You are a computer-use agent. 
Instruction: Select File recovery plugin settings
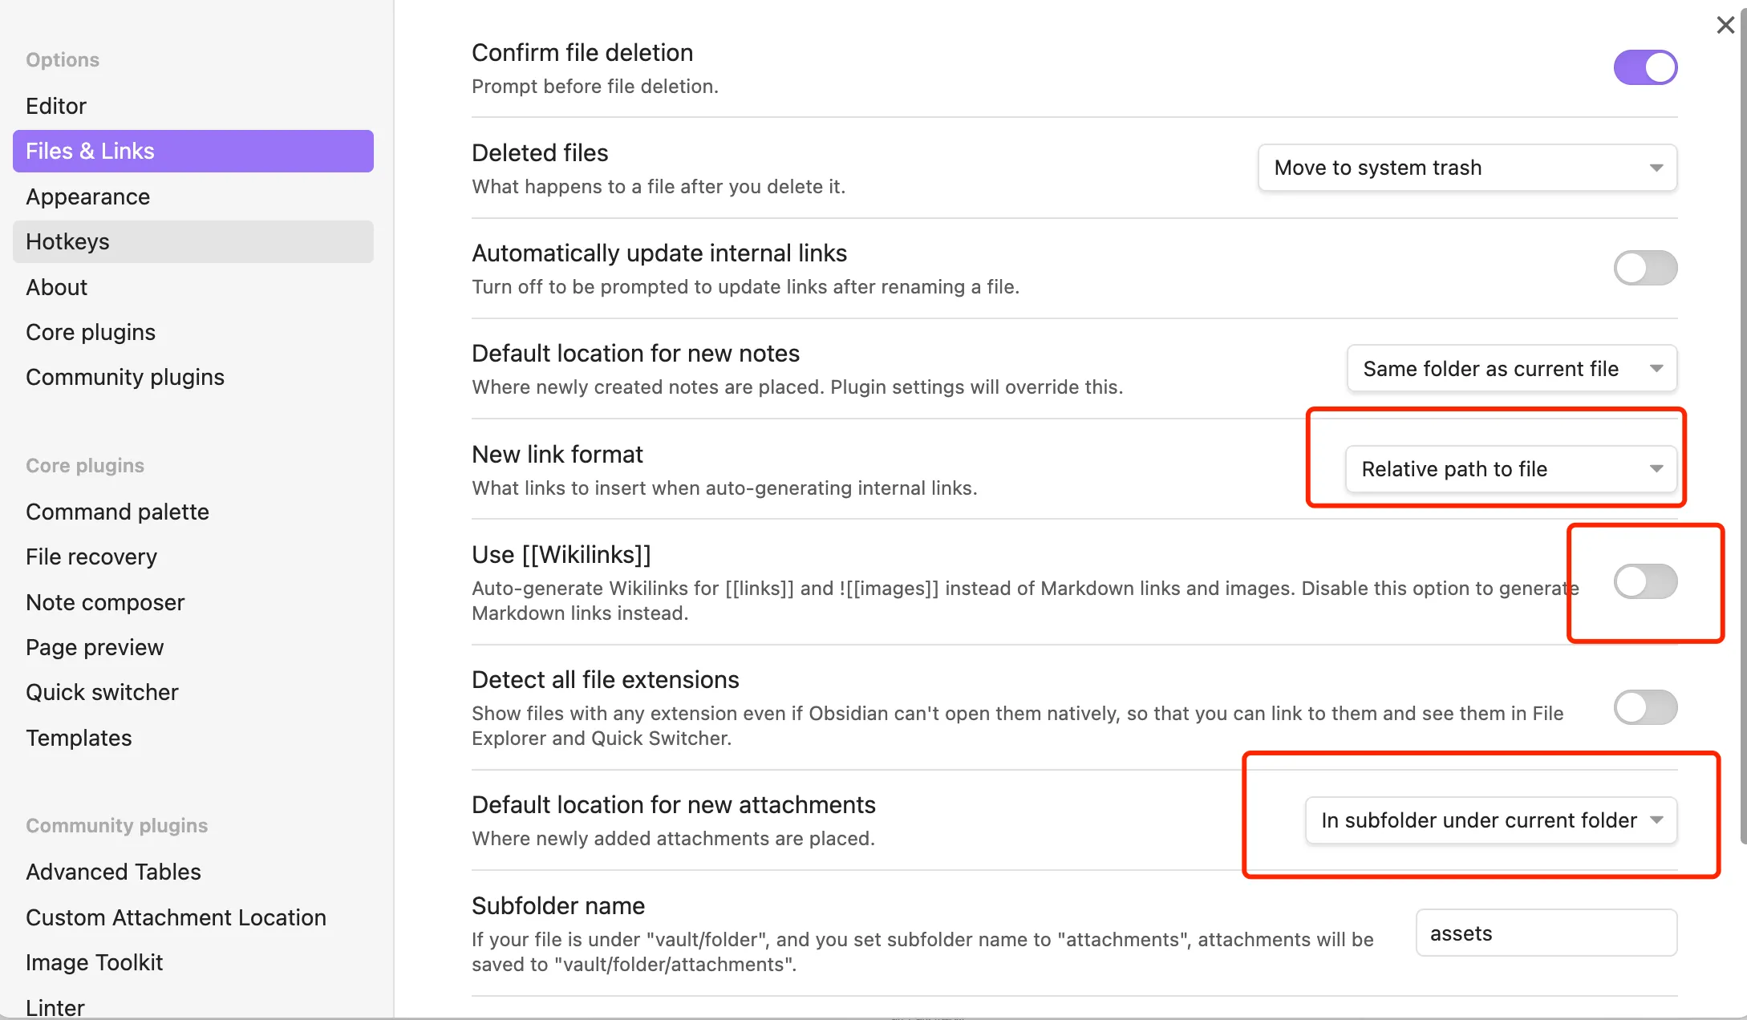point(91,557)
